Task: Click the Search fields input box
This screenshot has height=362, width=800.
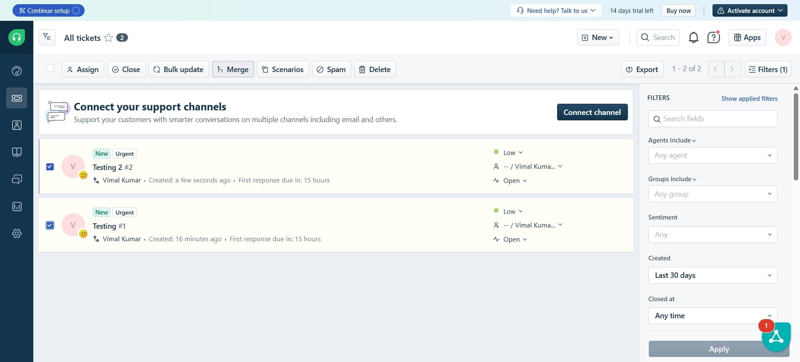Action: point(712,119)
